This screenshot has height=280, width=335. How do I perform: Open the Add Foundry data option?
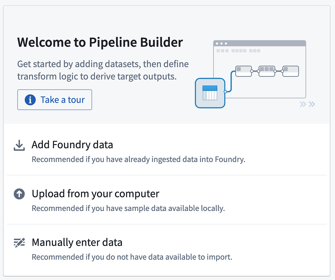point(72,145)
